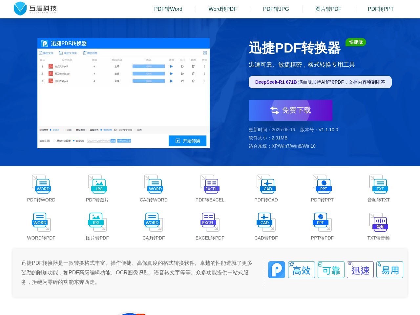The image size is (420, 315).
Task: Open the PDF转图片 JPG icon
Action: click(97, 184)
